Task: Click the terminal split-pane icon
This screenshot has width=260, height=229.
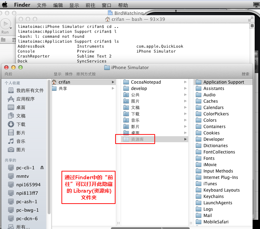Action: (x=252, y=26)
